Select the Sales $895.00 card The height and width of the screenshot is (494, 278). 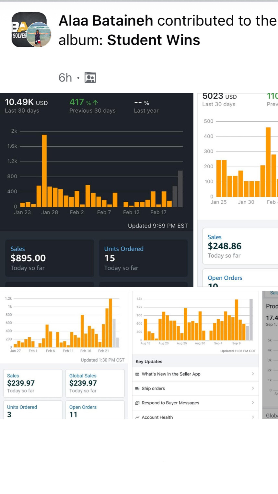pos(50,258)
